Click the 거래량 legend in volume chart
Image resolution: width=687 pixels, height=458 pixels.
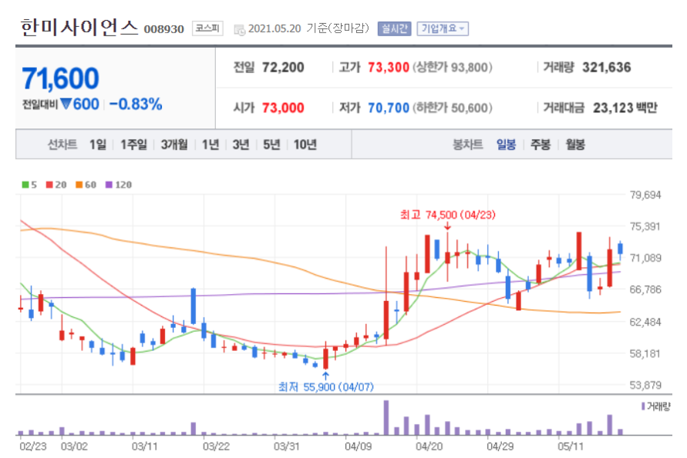pos(655,406)
